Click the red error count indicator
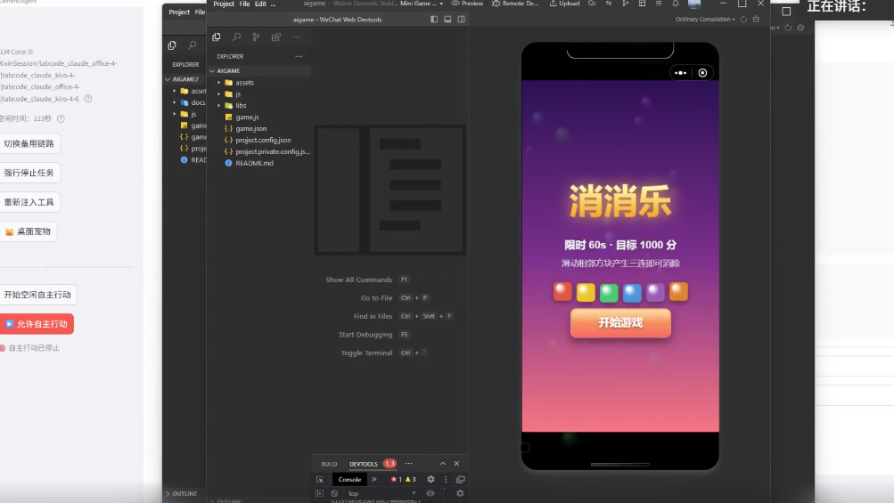Image resolution: width=894 pixels, height=503 pixels. [x=397, y=480]
